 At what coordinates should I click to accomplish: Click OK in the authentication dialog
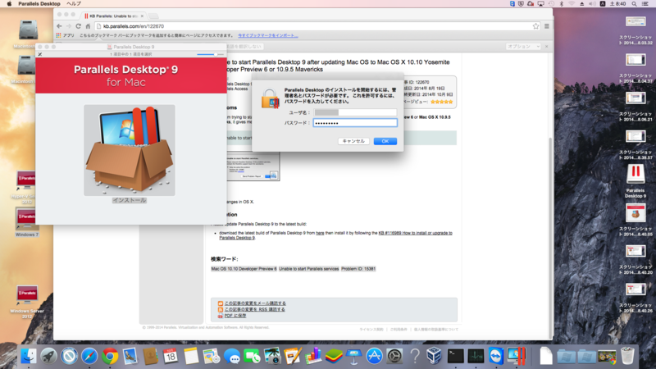(x=385, y=141)
